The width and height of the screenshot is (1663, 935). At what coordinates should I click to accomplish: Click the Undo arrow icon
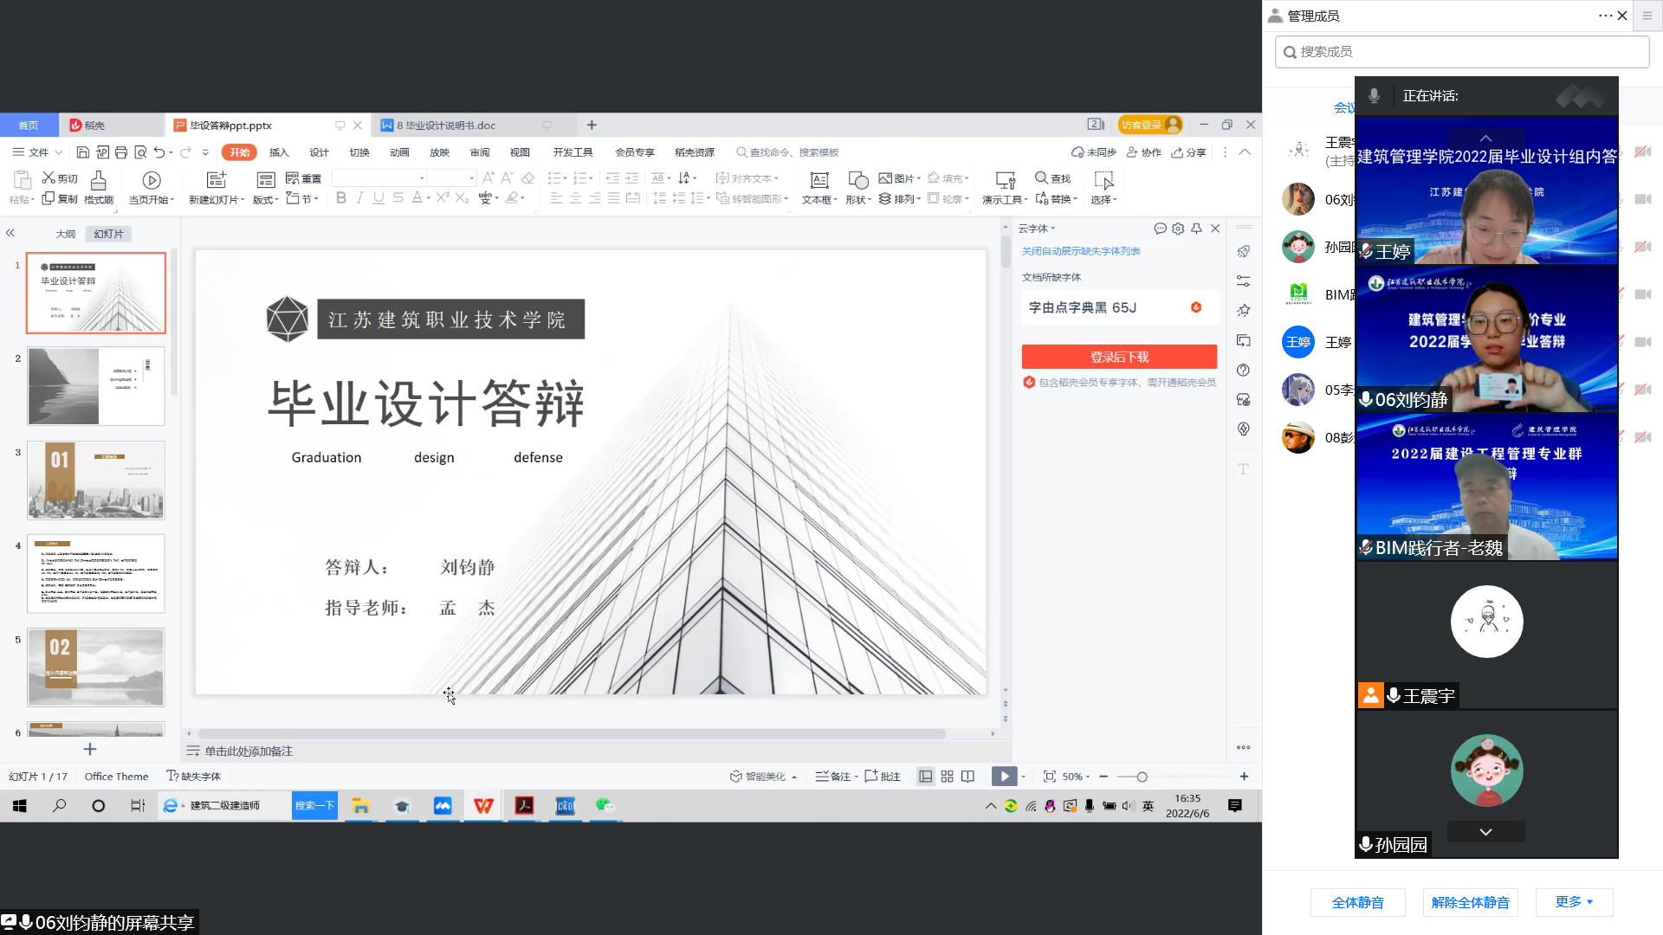[159, 152]
